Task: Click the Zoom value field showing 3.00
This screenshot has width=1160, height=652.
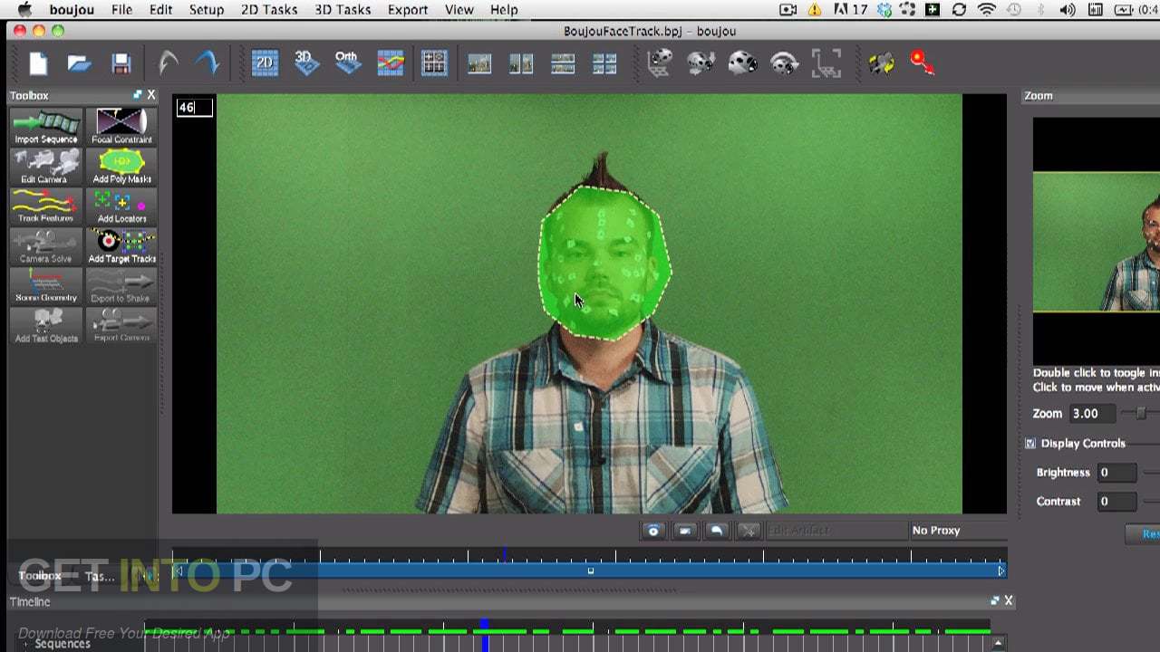Action: (1092, 414)
